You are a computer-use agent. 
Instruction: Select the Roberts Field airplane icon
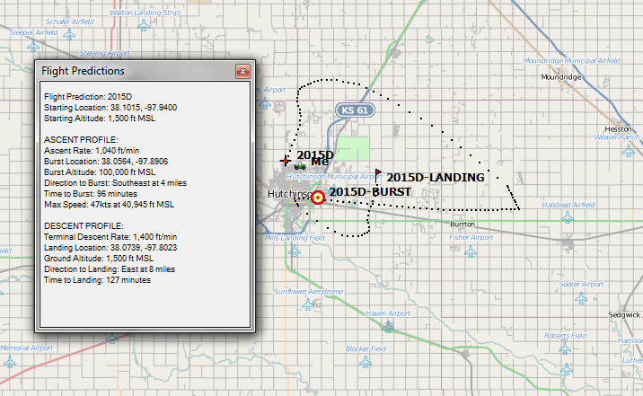tap(565, 348)
